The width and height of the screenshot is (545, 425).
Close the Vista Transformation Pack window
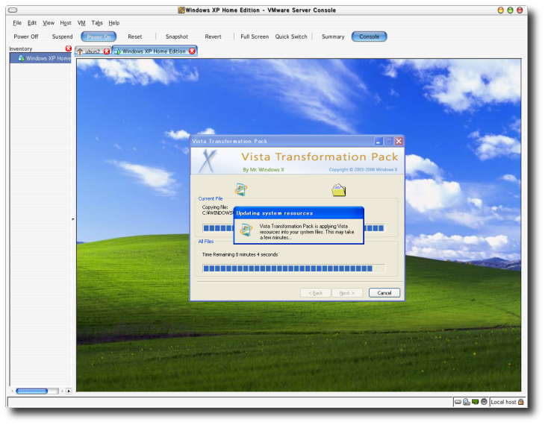(399, 142)
